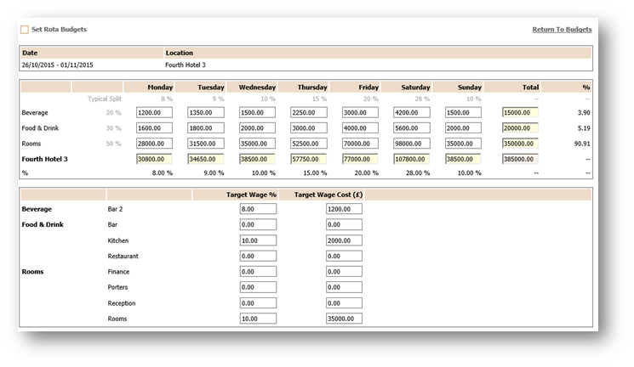Click the Finance Target Wage Cost field
The width and height of the screenshot is (634, 367).
344,272
